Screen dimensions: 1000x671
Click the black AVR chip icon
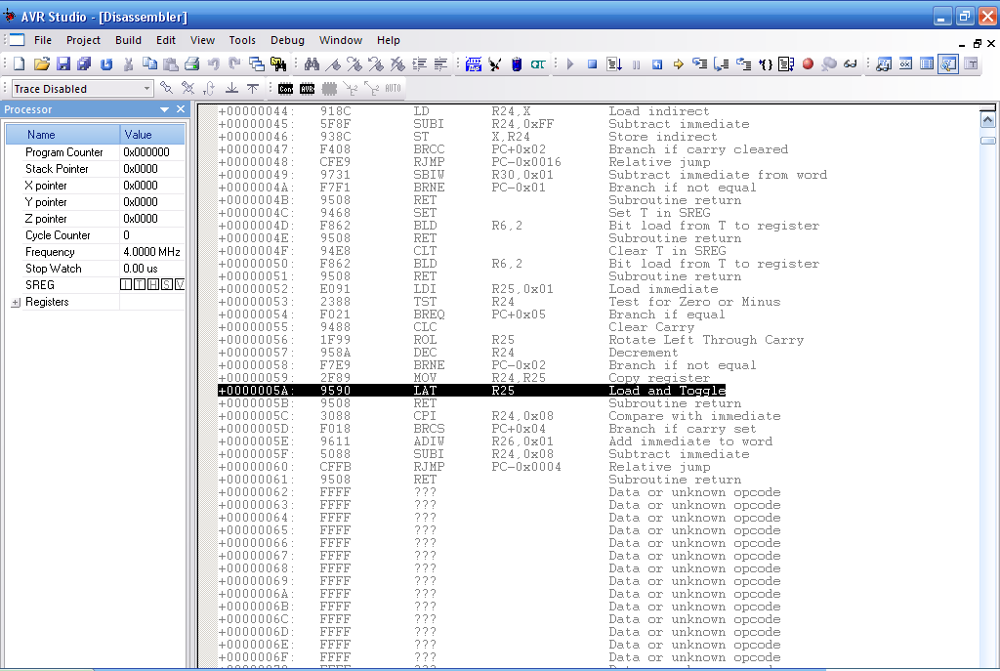click(308, 89)
